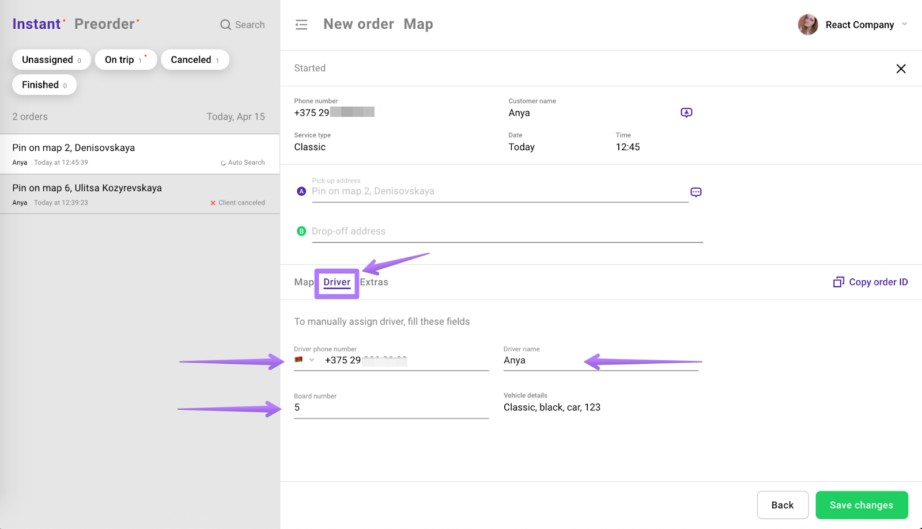
Task: Click the pick-up point A marker
Action: [x=301, y=191]
